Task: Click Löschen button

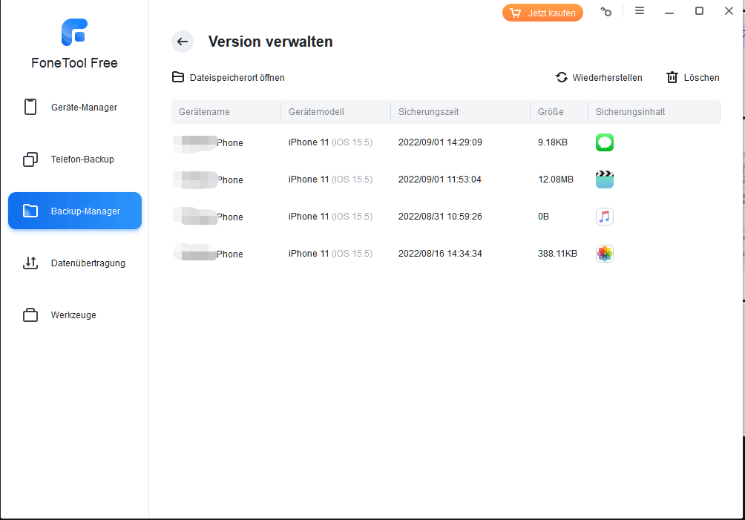Action: [693, 77]
